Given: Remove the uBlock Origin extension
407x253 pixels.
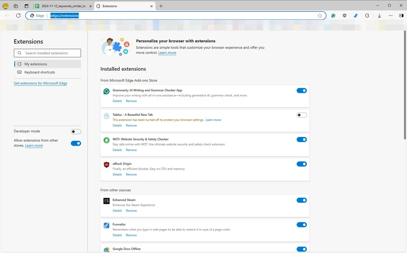Looking at the screenshot, I should tap(131, 174).
